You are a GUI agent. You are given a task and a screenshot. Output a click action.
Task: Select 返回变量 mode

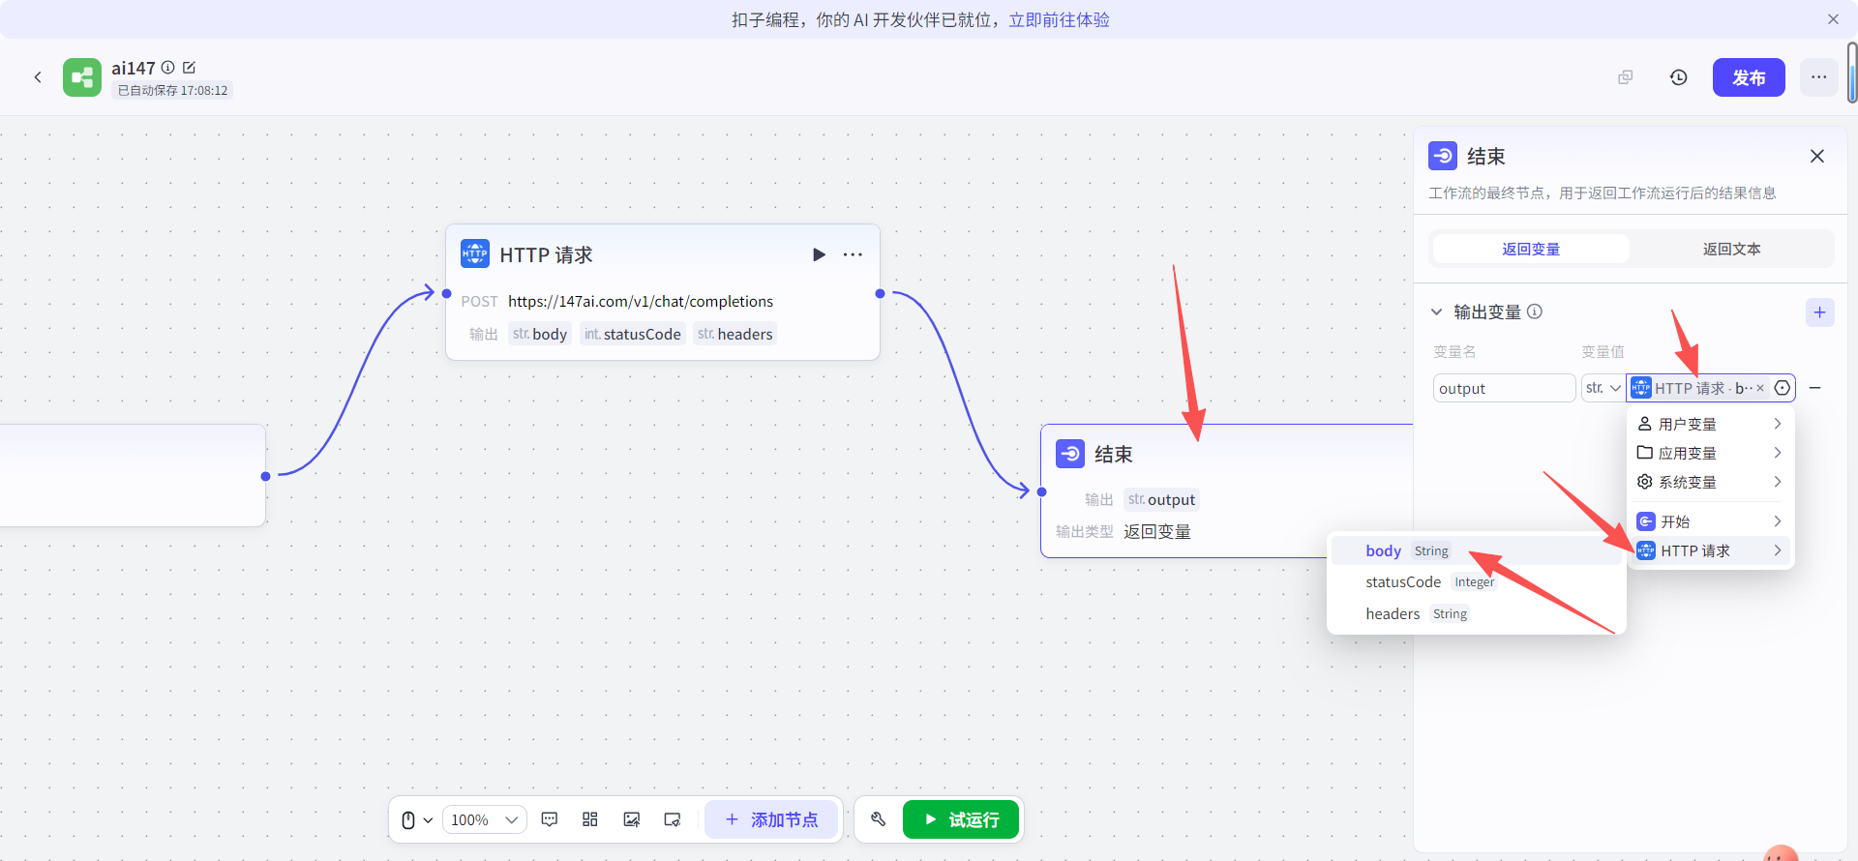tap(1531, 249)
